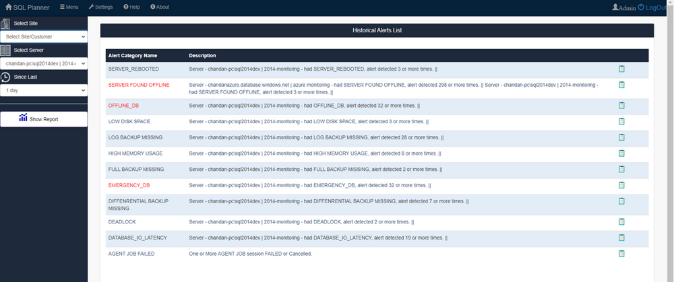
Task: Open clipboard icon for AGENT JOB FAILED
Action: point(621,254)
